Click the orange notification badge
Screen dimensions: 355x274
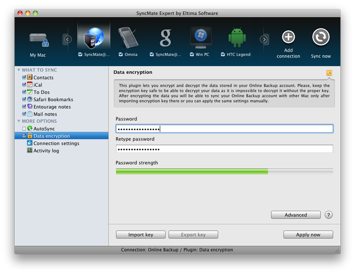329,72
